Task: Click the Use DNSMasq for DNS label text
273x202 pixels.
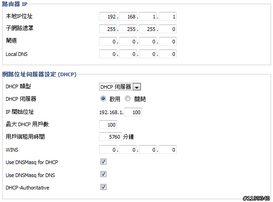Action: pos(30,175)
